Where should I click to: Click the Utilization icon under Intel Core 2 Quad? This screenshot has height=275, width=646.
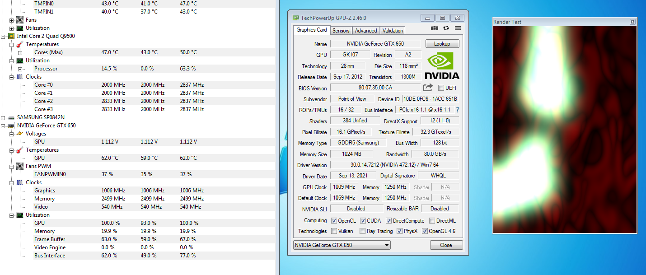click(x=20, y=61)
